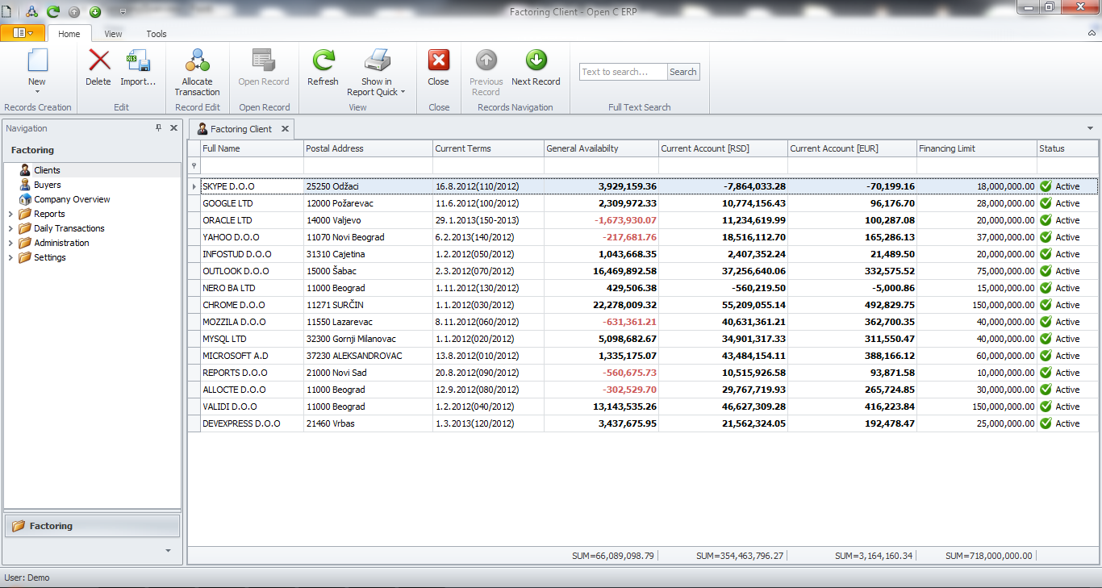Image resolution: width=1102 pixels, height=588 pixels.
Task: Click the MOZZILA D.O.O name cell
Action: [252, 322]
